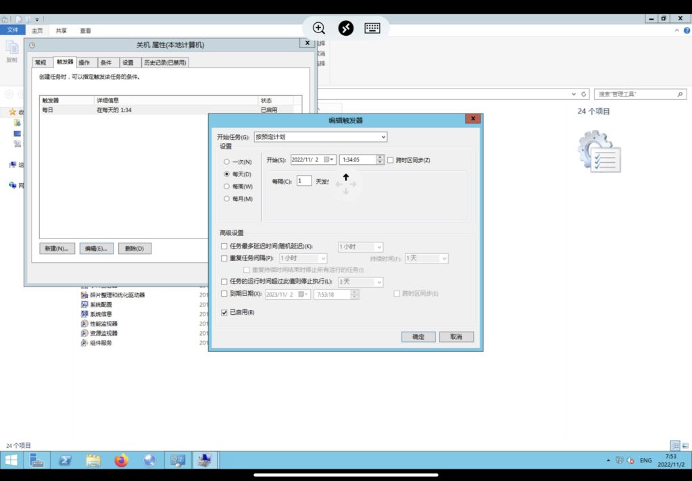Select the 每周(W) schedule option

[227, 186]
